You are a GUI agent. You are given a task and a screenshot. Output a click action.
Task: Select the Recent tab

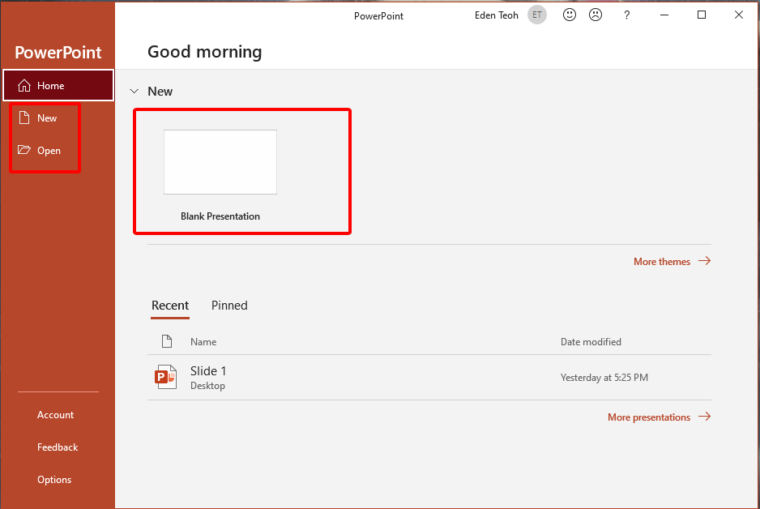(170, 306)
